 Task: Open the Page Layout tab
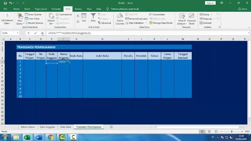click(41, 9)
